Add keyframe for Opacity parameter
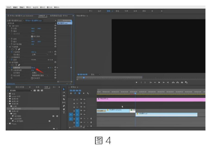This screenshot has height=150, width=211. click(50, 52)
